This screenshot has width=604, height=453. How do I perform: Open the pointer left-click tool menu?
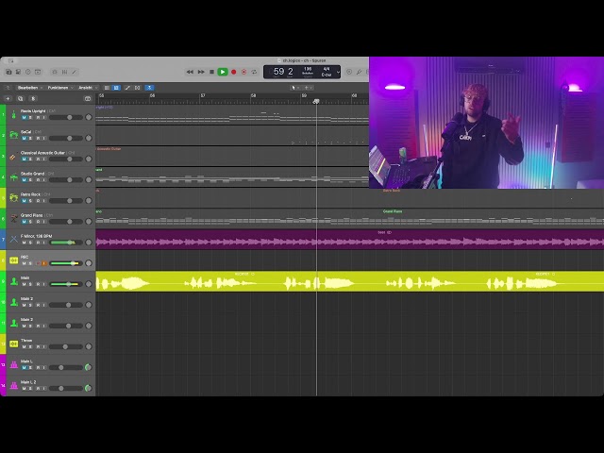294,88
